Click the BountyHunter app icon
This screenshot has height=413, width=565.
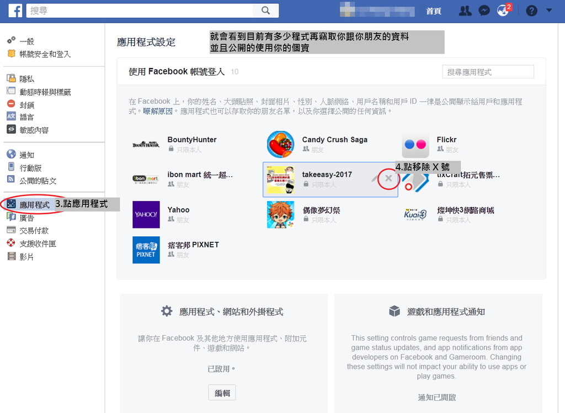point(146,145)
